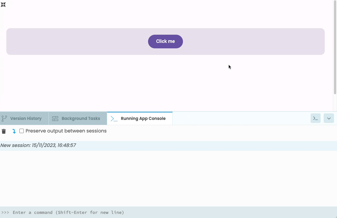Click the trash icon to clear console

[4, 131]
